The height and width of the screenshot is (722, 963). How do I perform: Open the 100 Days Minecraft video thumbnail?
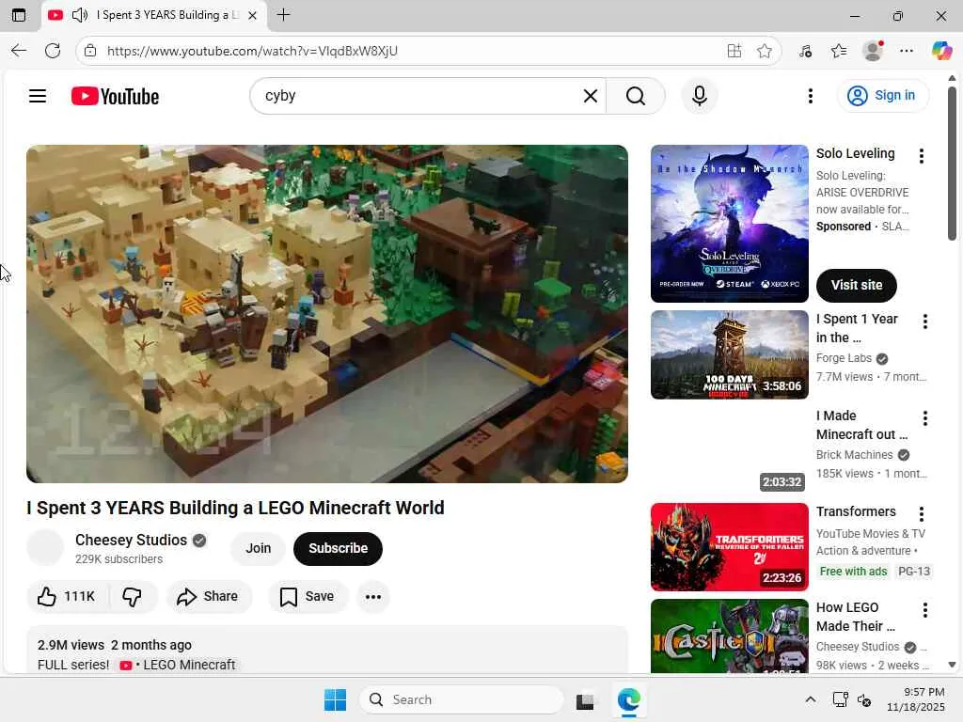pos(730,354)
